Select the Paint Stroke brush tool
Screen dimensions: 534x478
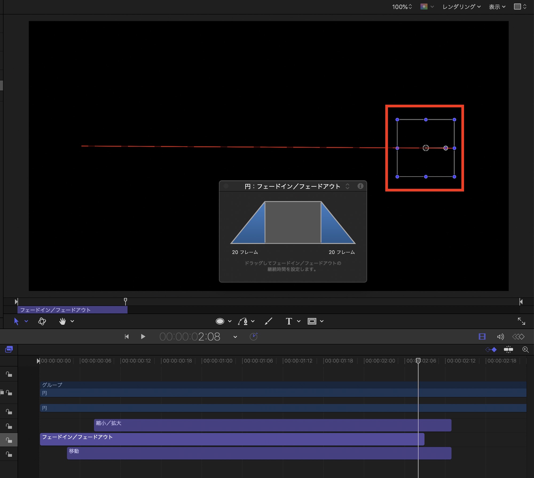268,321
